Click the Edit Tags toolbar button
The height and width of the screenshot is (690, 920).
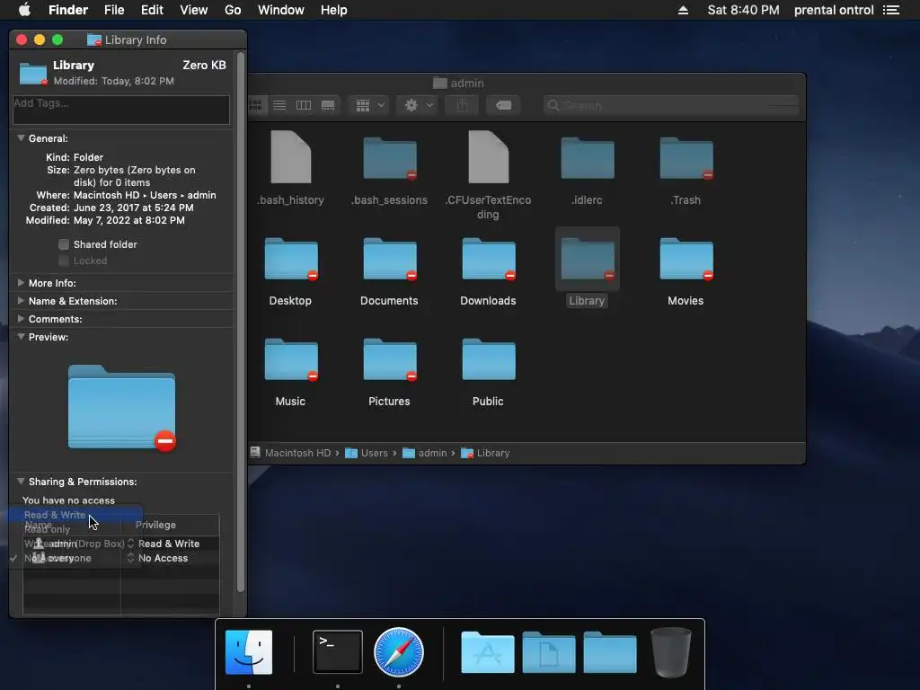point(503,105)
